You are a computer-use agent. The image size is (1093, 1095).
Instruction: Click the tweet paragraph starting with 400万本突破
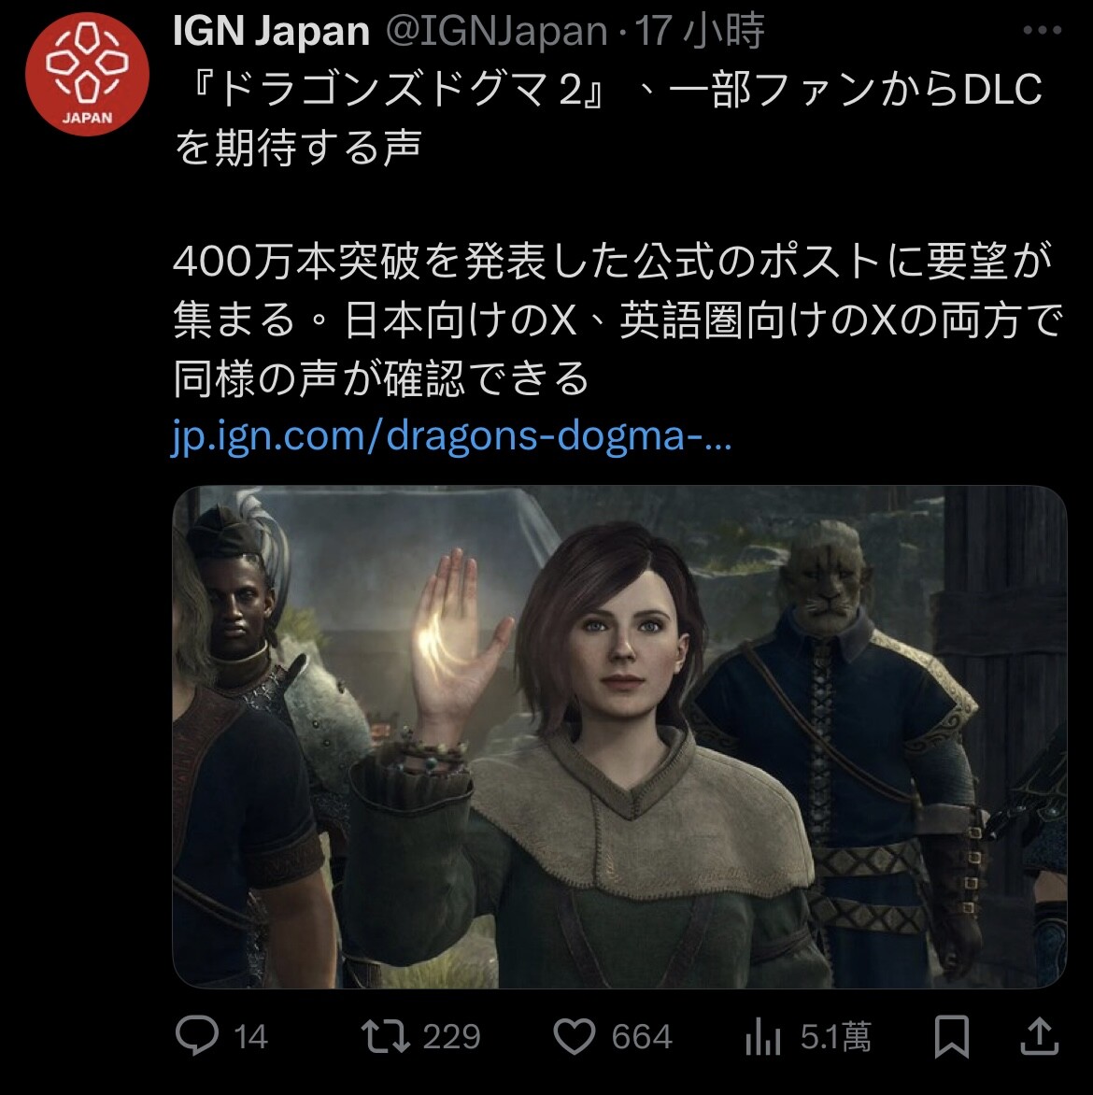coord(618,320)
